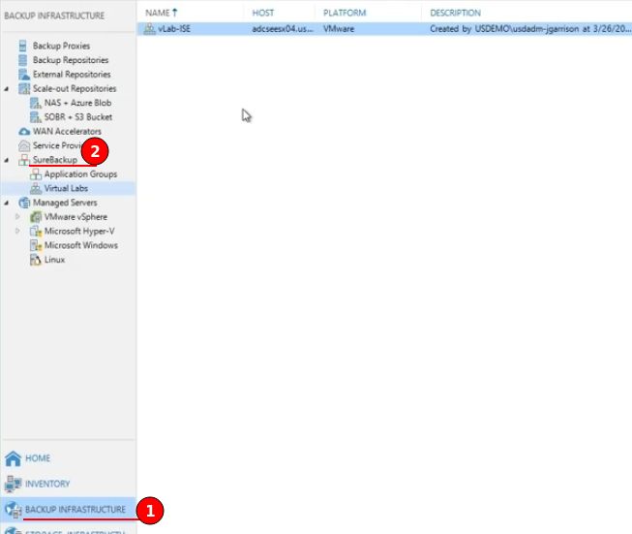Expand the VMware vSphere node
632x534 pixels.
point(17,217)
